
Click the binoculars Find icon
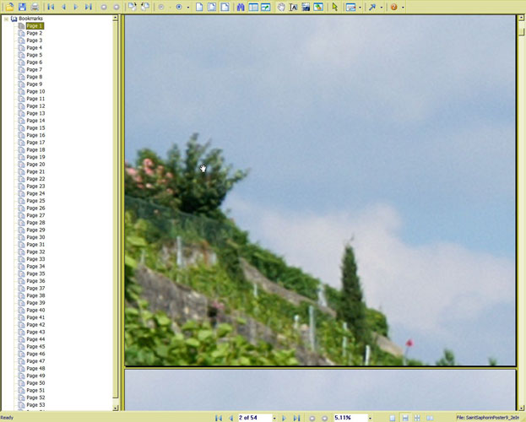point(241,7)
